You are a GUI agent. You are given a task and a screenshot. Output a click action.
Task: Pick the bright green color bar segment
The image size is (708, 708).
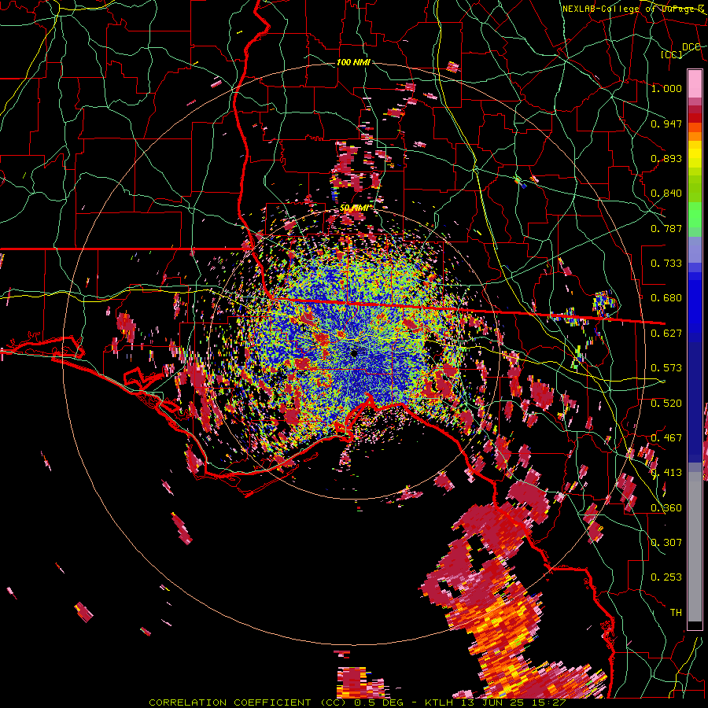tap(695, 215)
